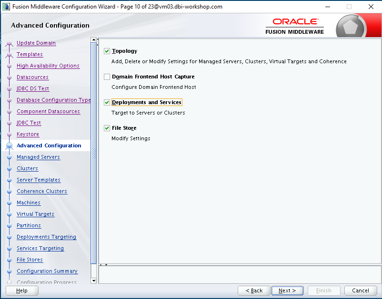Image resolution: width=382 pixels, height=299 pixels.
Task: Enable Domain Frontend Host Capture checkbox
Action: pyautogui.click(x=107, y=77)
